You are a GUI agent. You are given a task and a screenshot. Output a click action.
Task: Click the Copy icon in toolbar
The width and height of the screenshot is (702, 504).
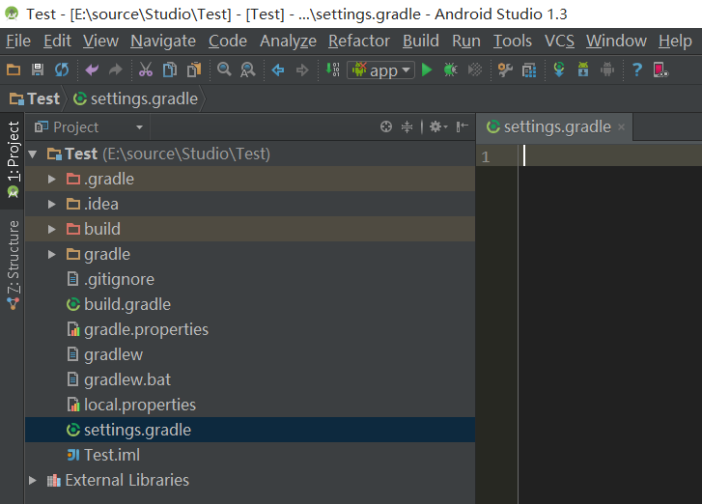pos(170,70)
